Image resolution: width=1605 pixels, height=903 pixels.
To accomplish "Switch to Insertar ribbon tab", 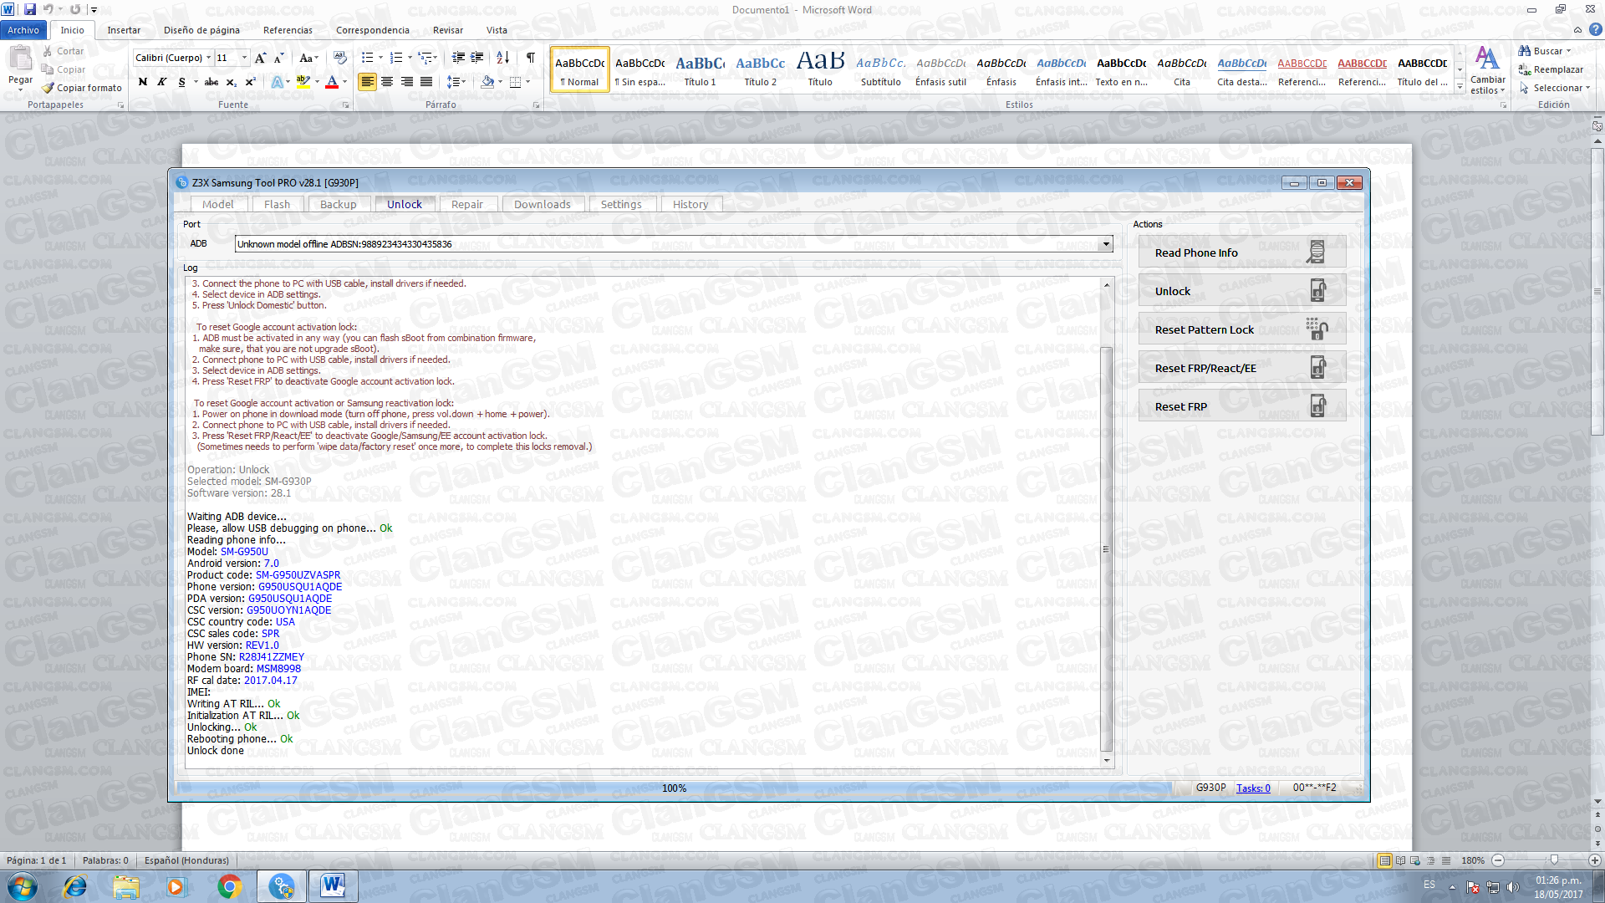I will (124, 30).
